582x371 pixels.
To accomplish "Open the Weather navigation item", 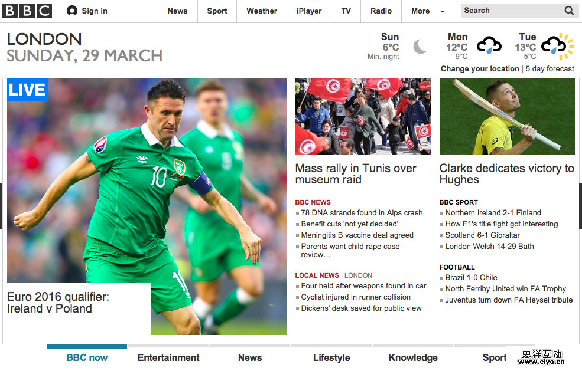I will click(x=262, y=11).
